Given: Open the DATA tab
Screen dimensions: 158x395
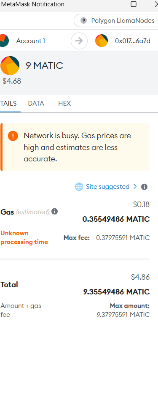Looking at the screenshot, I should [36, 103].
